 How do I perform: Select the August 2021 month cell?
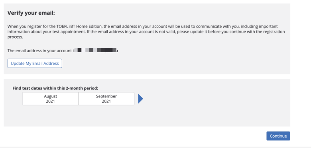pos(51,99)
